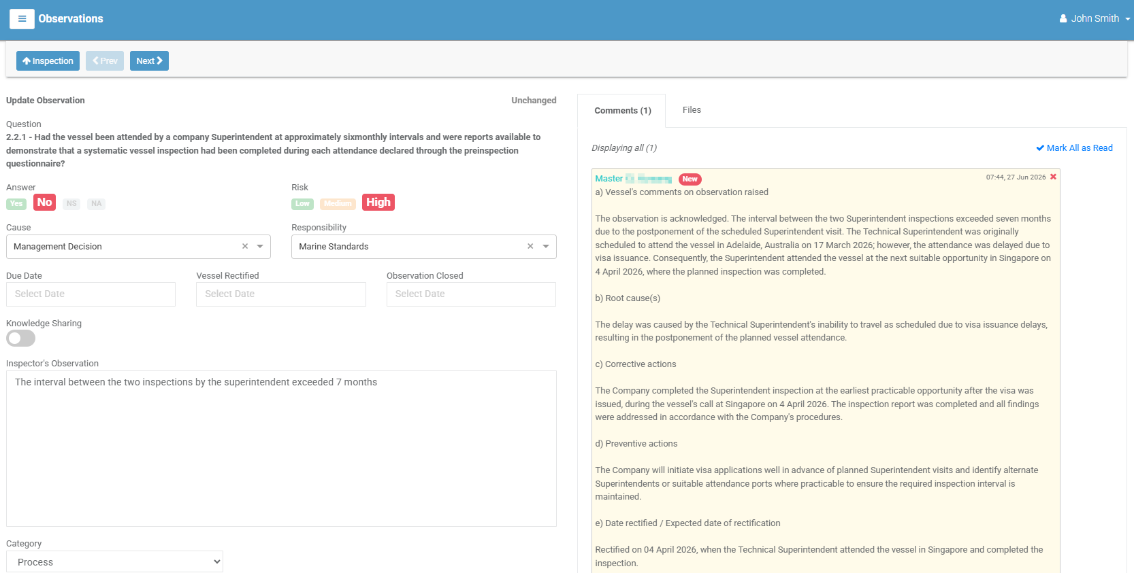The width and height of the screenshot is (1134, 573).
Task: Click the John Smith user icon
Action: (x=1063, y=18)
